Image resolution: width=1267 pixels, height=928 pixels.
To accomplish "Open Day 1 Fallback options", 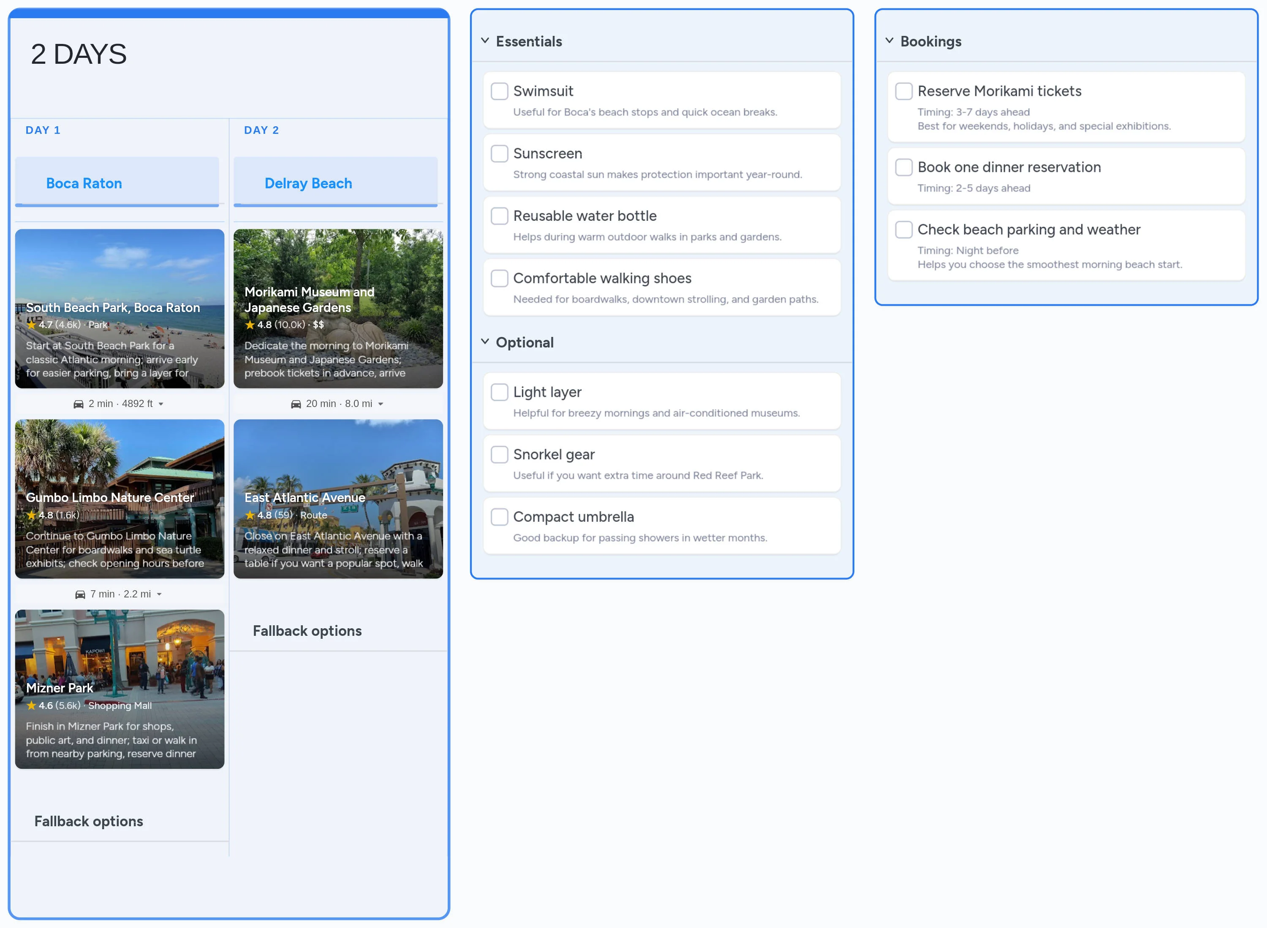I will point(89,821).
